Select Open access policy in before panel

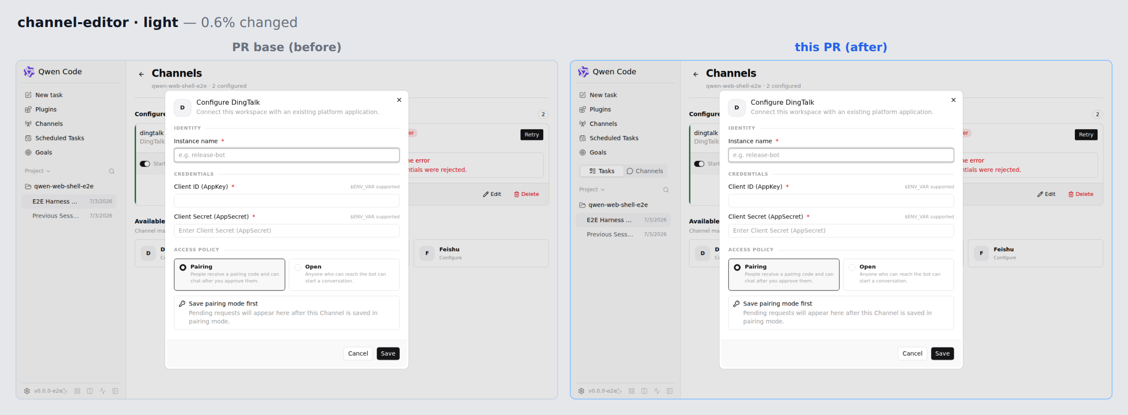(344, 275)
